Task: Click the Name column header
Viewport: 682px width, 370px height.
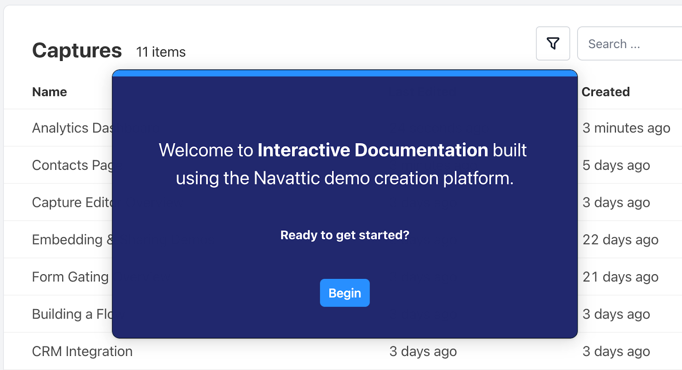Action: click(x=49, y=92)
